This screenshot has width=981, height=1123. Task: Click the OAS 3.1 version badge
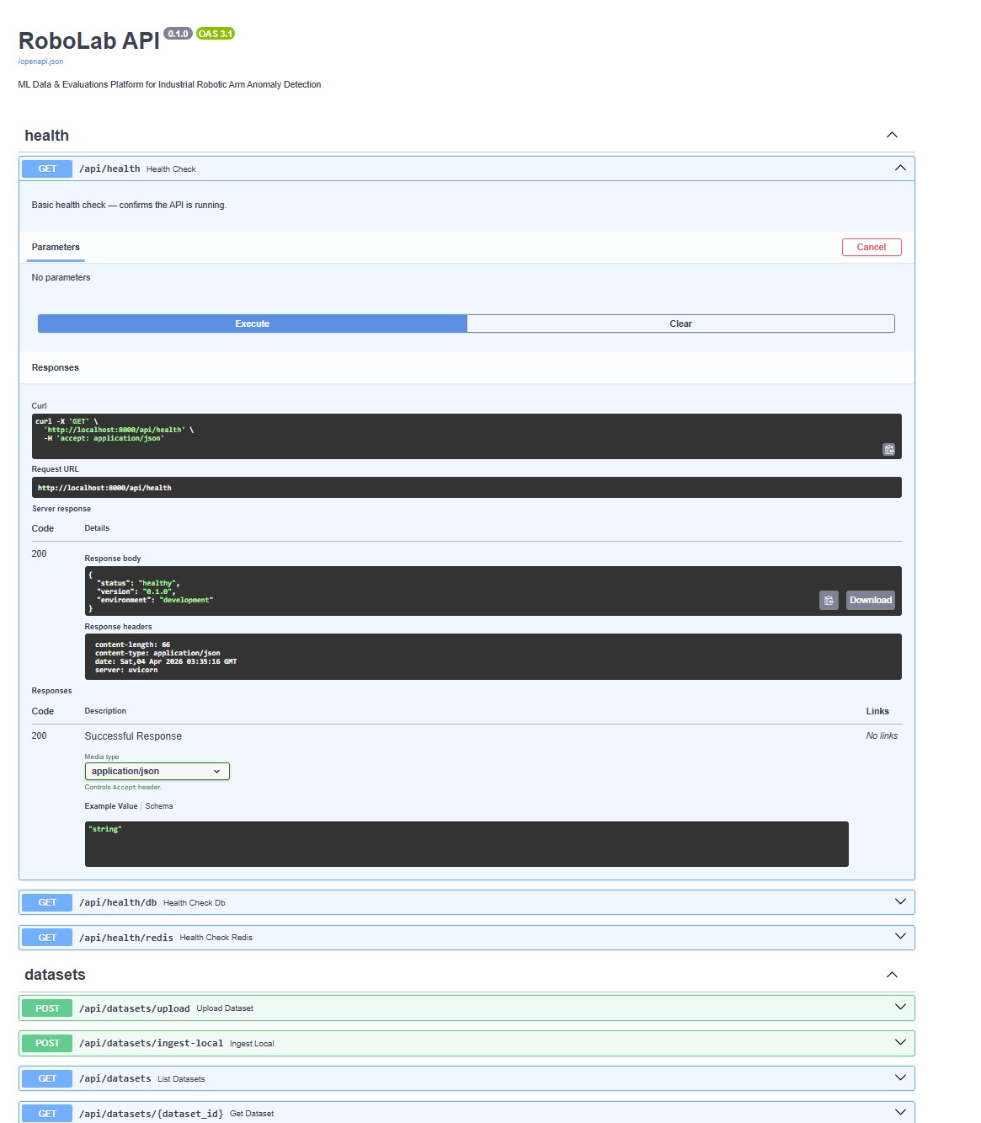pos(216,34)
